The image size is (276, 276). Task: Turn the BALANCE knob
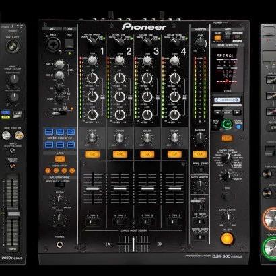pyautogui.click(x=200, y=137)
